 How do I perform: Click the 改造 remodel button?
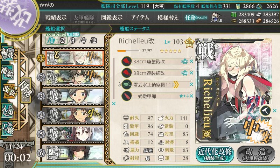pos(255,154)
